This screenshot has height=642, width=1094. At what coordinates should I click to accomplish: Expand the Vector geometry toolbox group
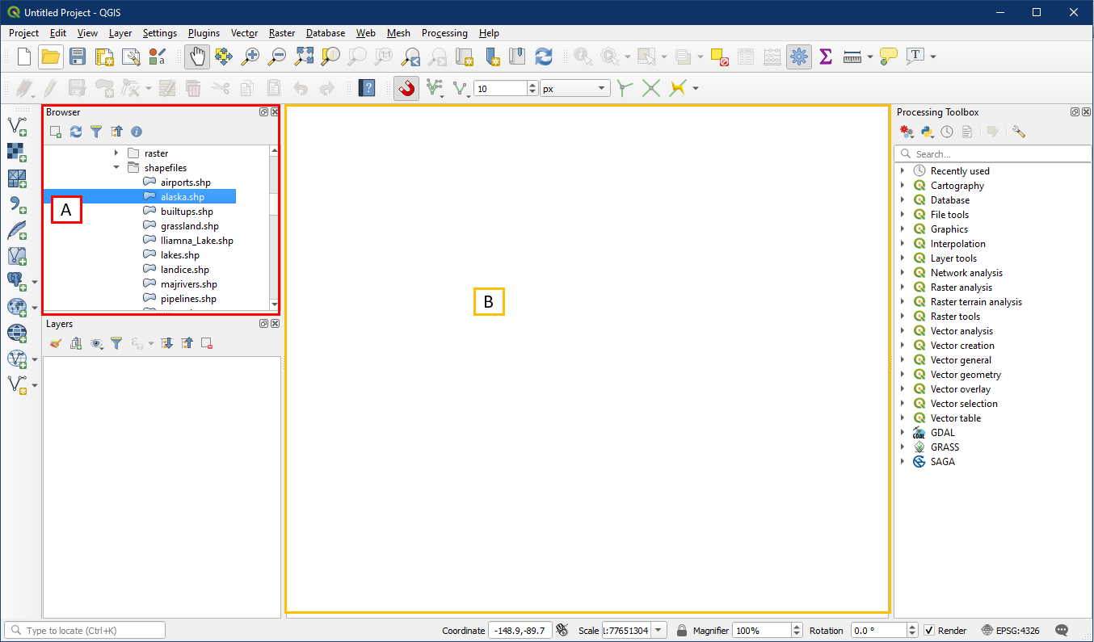[903, 375]
